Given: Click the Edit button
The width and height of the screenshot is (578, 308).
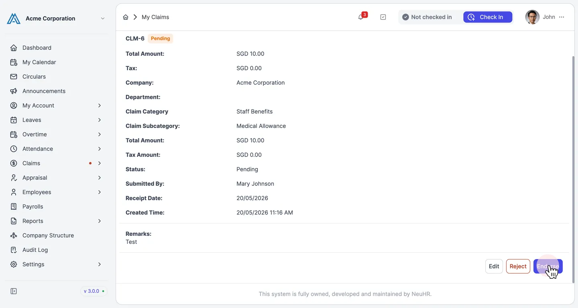Looking at the screenshot, I should 494,266.
